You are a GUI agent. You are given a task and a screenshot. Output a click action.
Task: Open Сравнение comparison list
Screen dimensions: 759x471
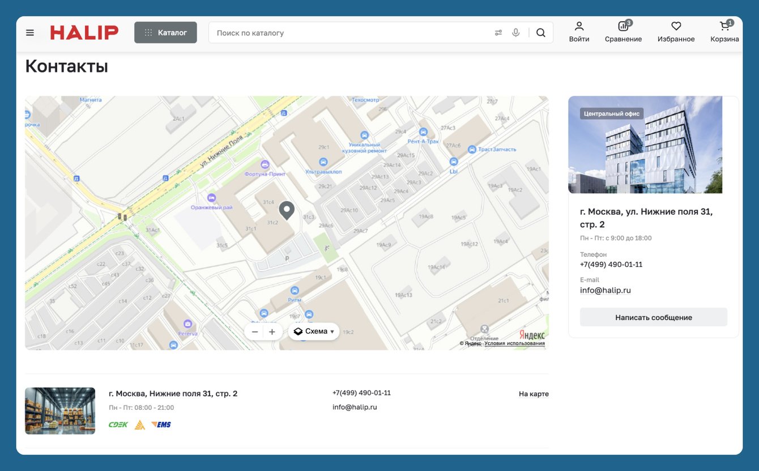point(623,32)
